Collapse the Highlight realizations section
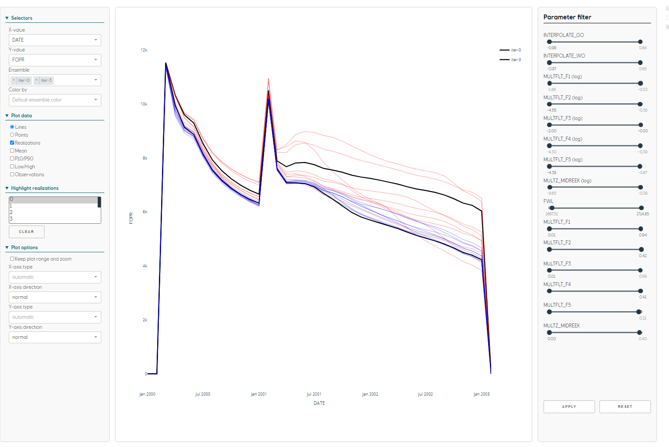Screen dimensions: 669x447 (7, 188)
